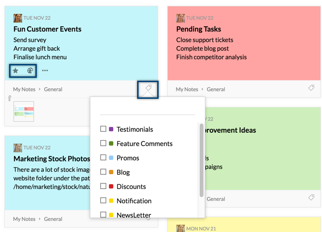322x232 pixels.
Task: Open the Marketing Stock Photos note title
Action: pos(52,158)
